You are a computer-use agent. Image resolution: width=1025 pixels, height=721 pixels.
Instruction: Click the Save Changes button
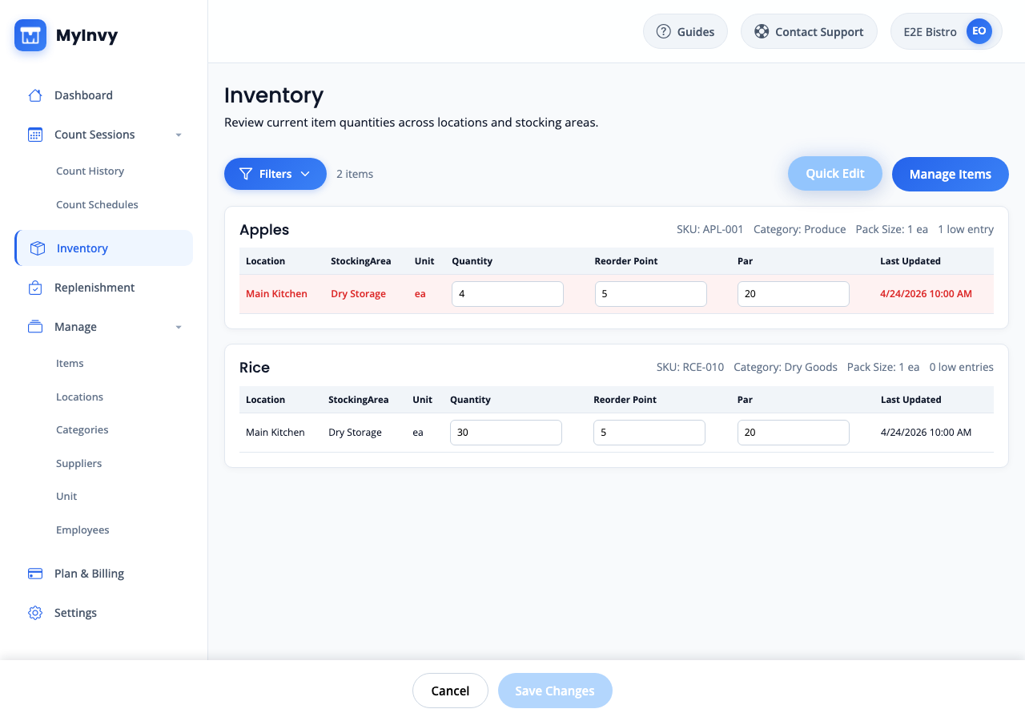tap(555, 691)
